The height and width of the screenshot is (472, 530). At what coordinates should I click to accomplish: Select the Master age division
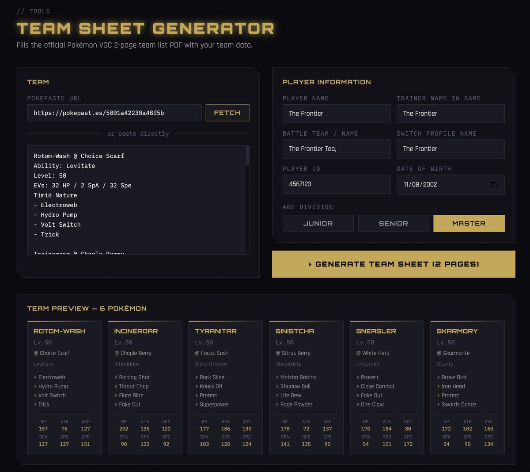point(469,224)
